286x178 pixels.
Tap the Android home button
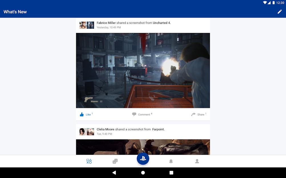(x=143, y=172)
